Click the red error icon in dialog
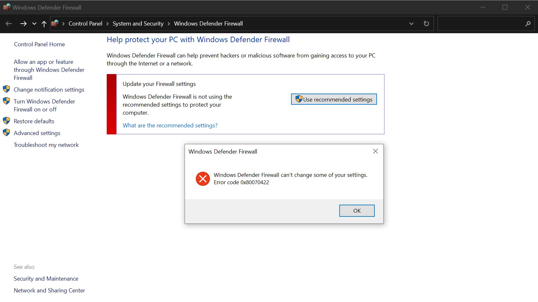538x302 pixels. [203, 179]
